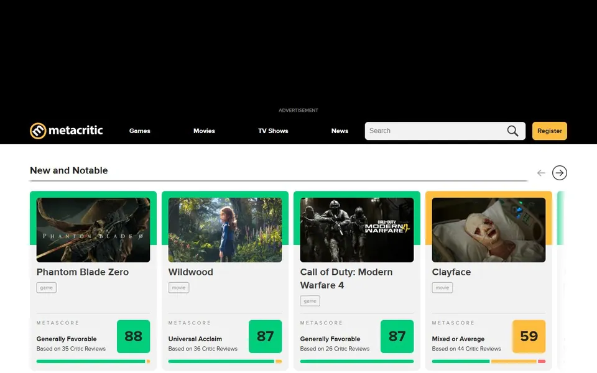Click the Phantom Blade Zero title
The image size is (597, 373).
pos(83,272)
